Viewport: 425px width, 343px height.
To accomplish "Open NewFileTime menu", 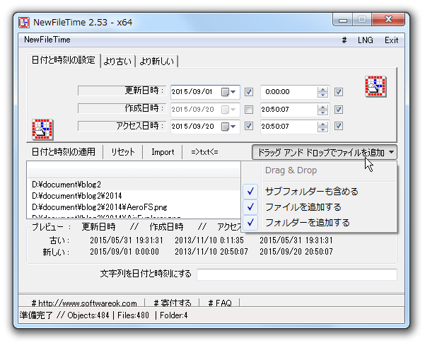I will (47, 40).
